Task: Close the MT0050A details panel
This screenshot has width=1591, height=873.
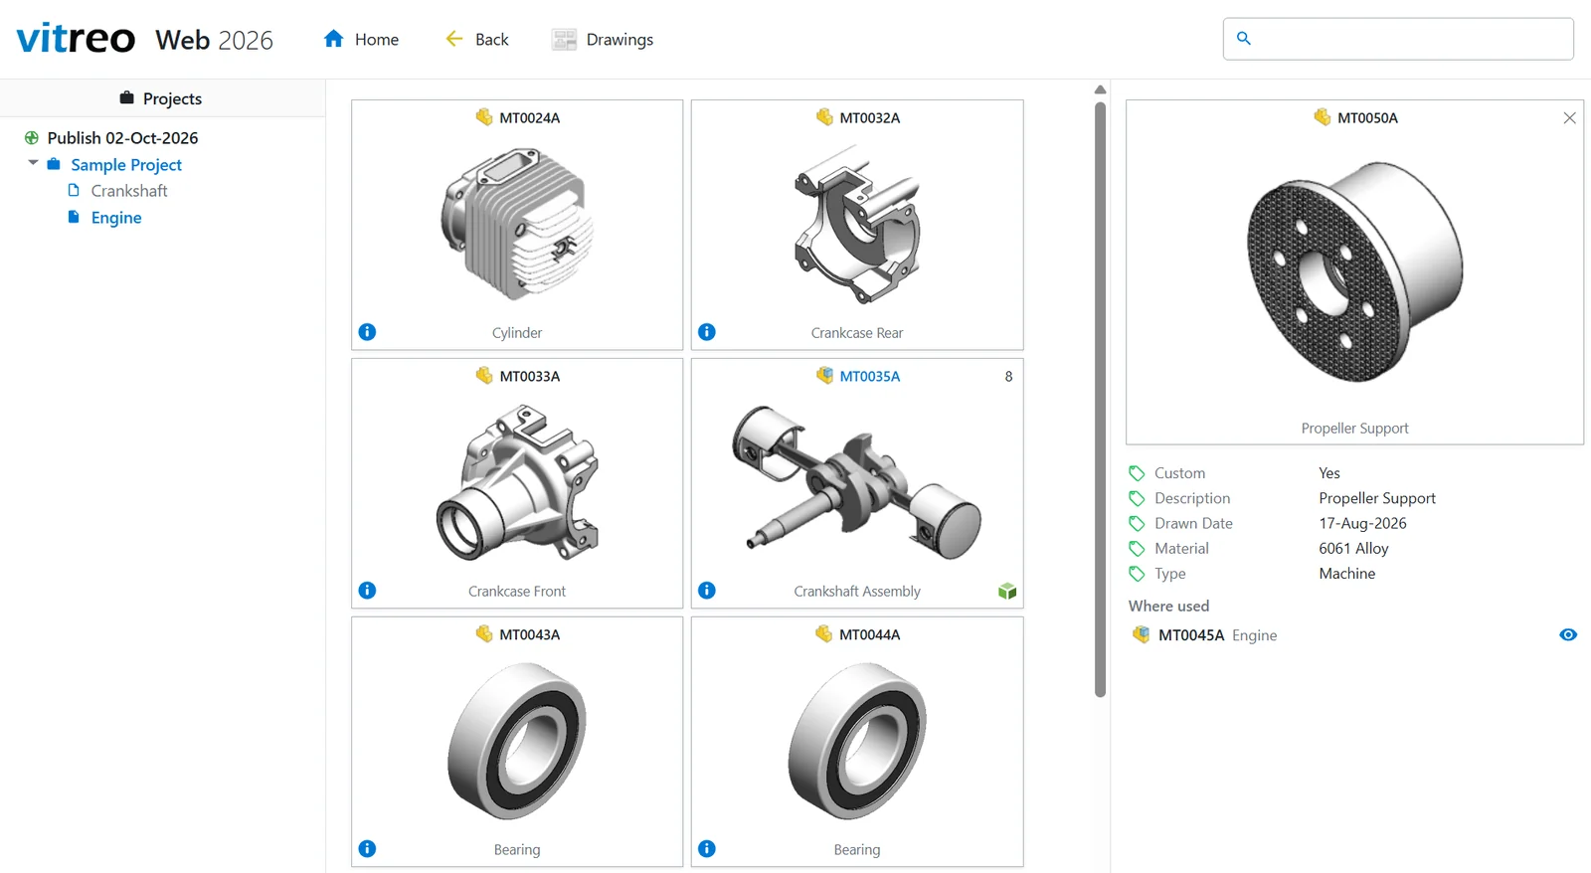Action: 1569,117
